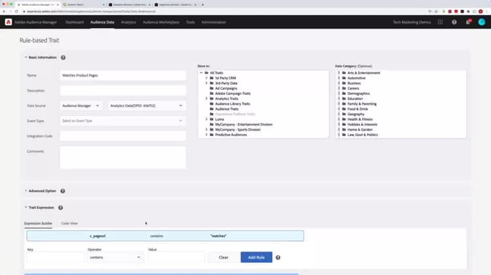Select the Audience Library Traits folder

click(232, 104)
